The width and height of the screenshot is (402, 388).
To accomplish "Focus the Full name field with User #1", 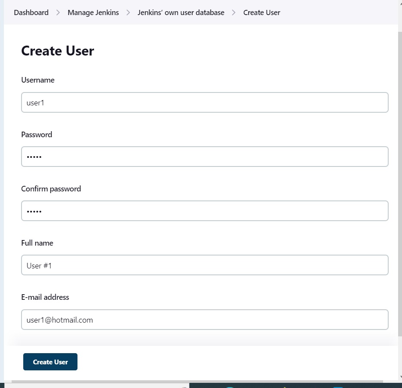I will (x=204, y=265).
